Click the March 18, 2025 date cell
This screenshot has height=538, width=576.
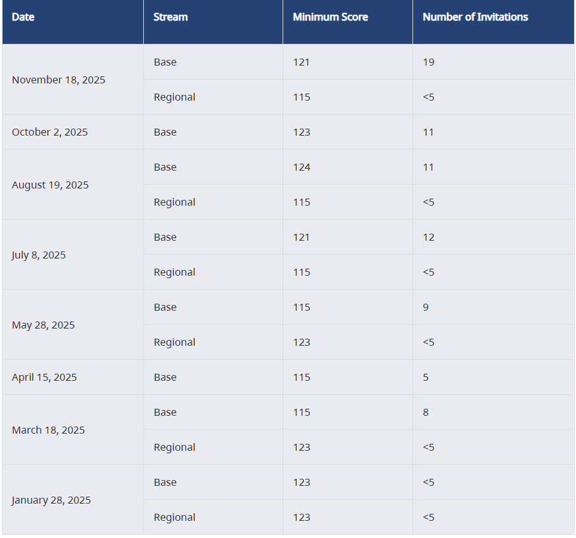tap(48, 430)
